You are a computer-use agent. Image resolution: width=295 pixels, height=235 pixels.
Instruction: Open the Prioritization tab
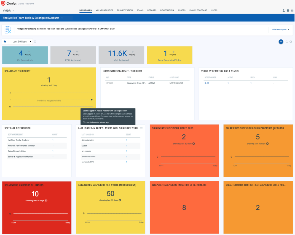point(125,10)
